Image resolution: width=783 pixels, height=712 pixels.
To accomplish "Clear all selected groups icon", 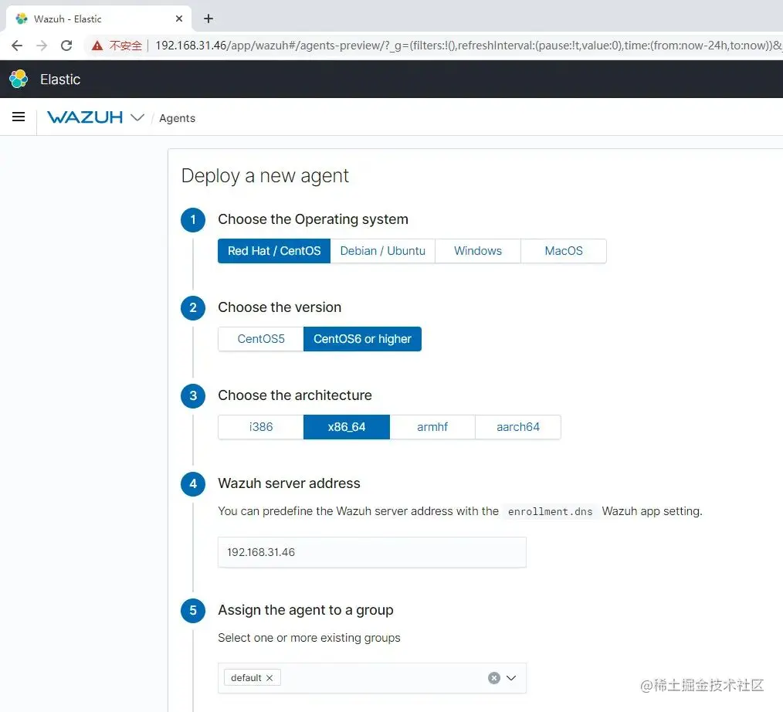I will [x=494, y=677].
